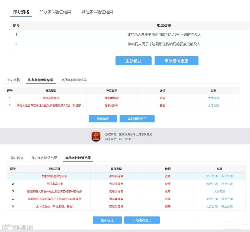Select active 其他条件验证结果 tab in bottom panel

click(x=78, y=158)
